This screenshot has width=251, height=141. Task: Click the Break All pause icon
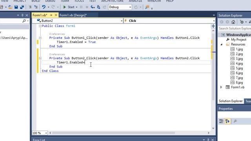click(81, 7)
